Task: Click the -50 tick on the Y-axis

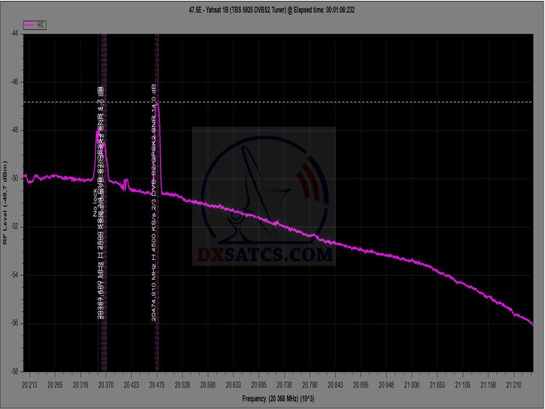Action: pyautogui.click(x=14, y=178)
